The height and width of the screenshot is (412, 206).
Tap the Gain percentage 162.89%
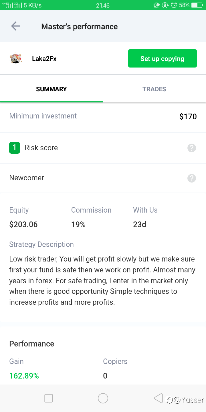(24, 376)
